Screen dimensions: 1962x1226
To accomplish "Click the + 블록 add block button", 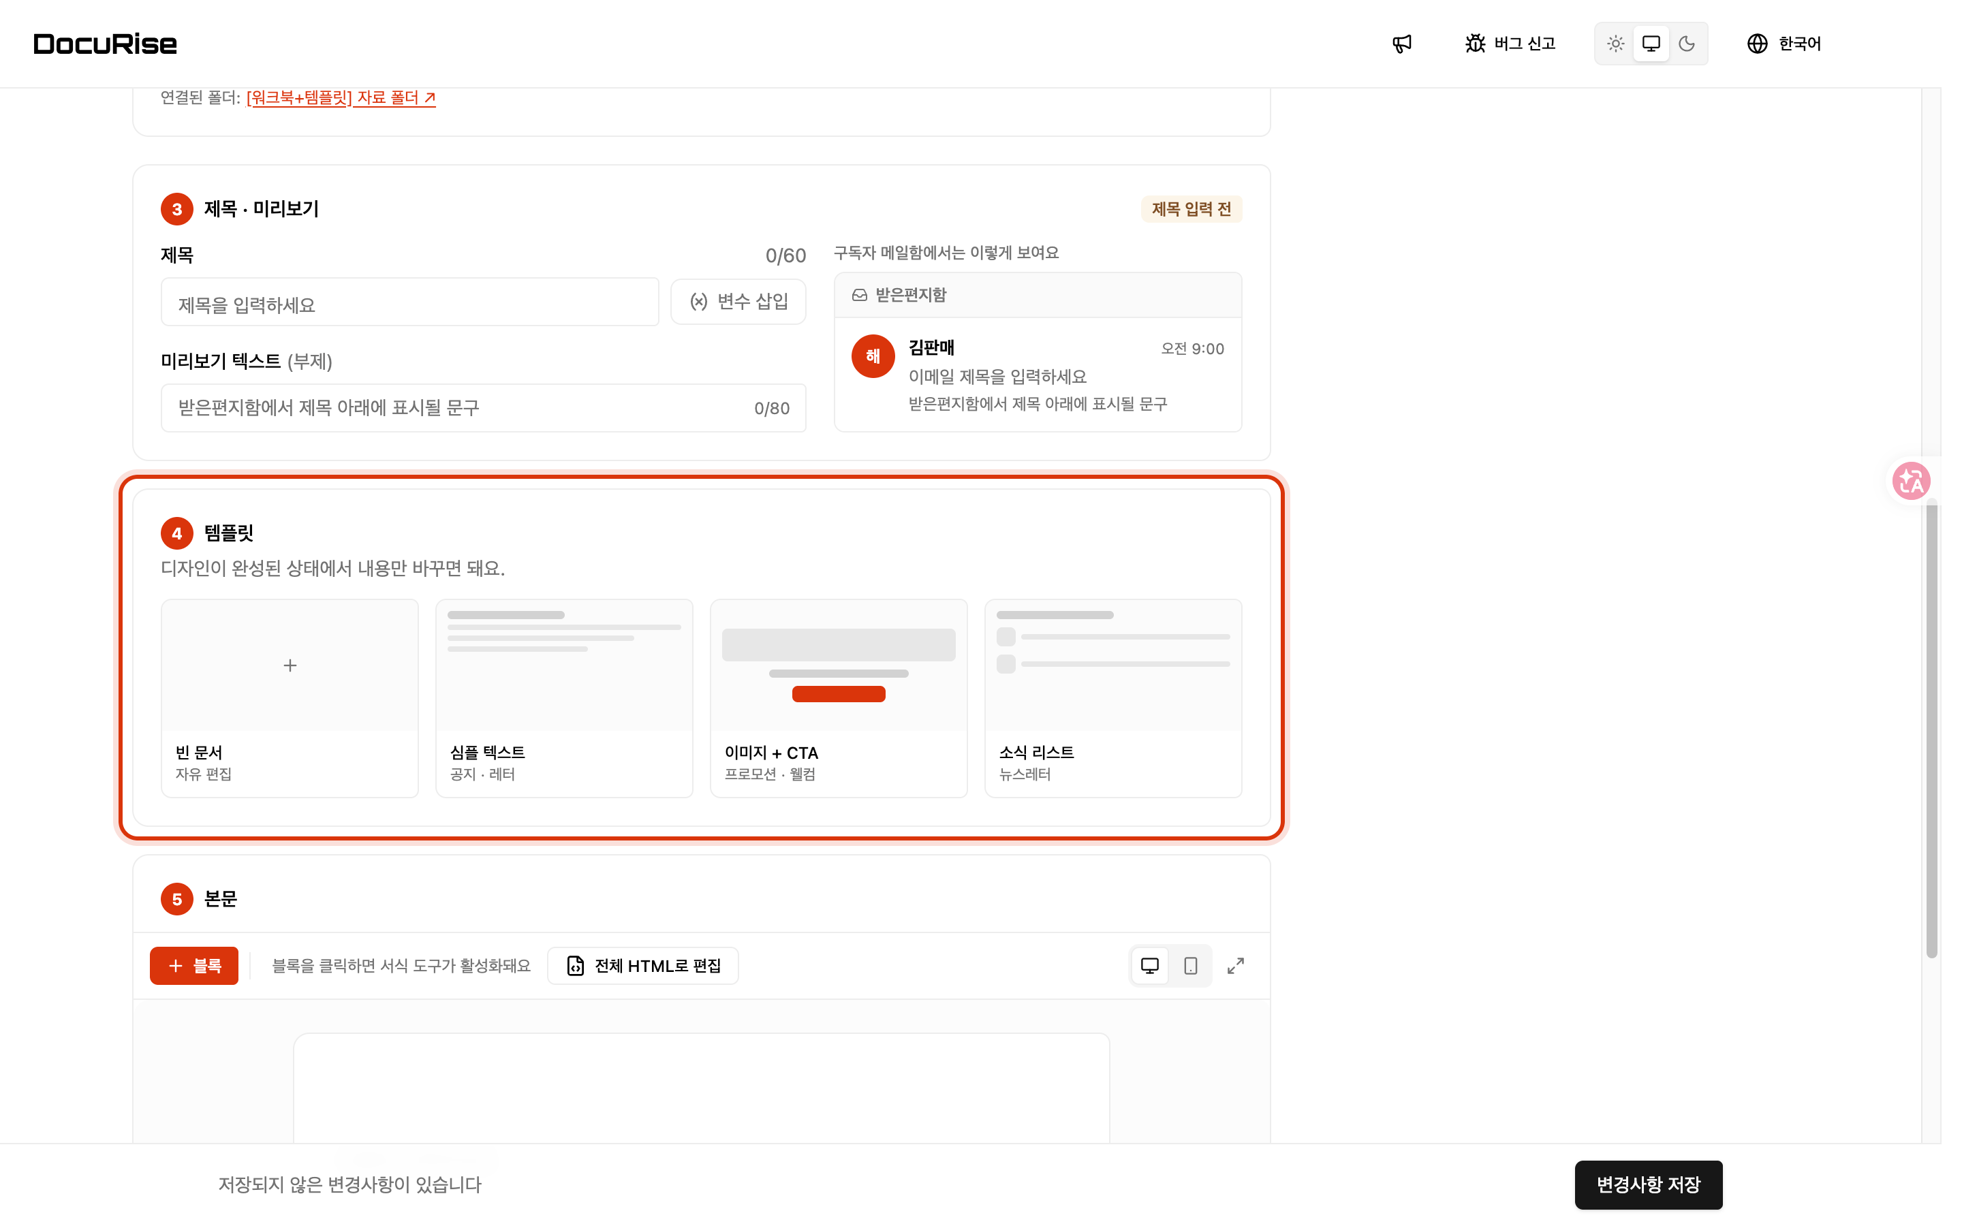I will (193, 966).
